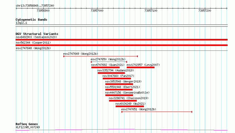Click the thin line glyph of esv2747650

tap(109, 62)
